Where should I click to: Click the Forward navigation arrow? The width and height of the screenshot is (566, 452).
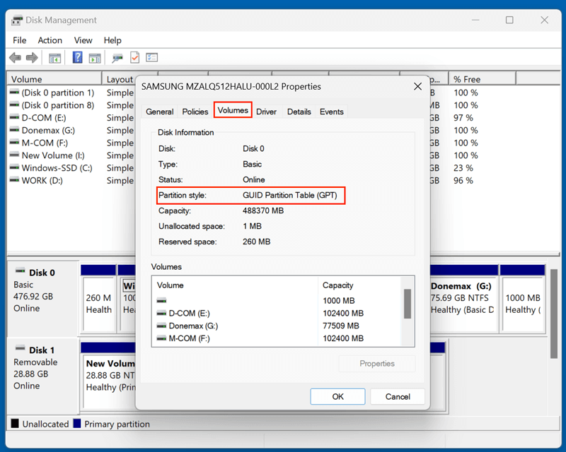(32, 58)
